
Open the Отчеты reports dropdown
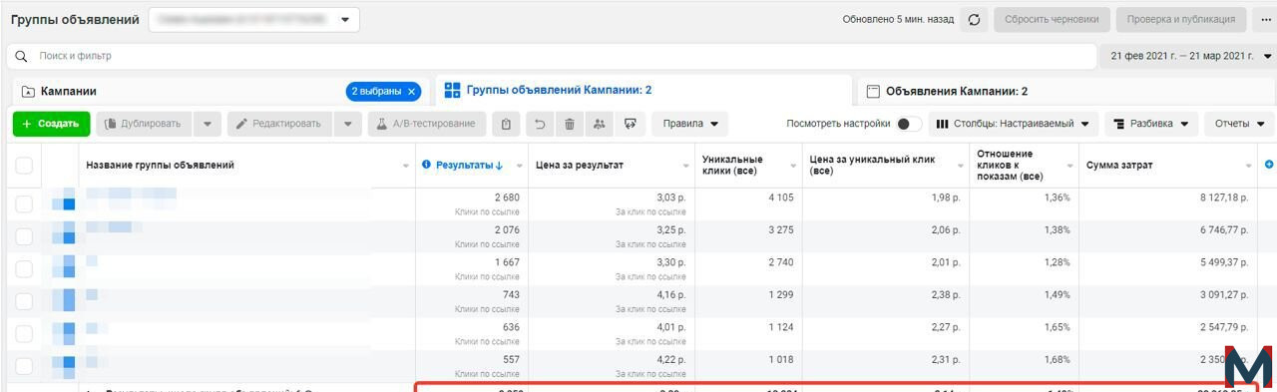tap(1239, 124)
